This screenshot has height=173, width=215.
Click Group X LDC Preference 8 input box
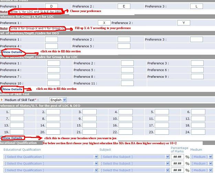tap(127, 77)
